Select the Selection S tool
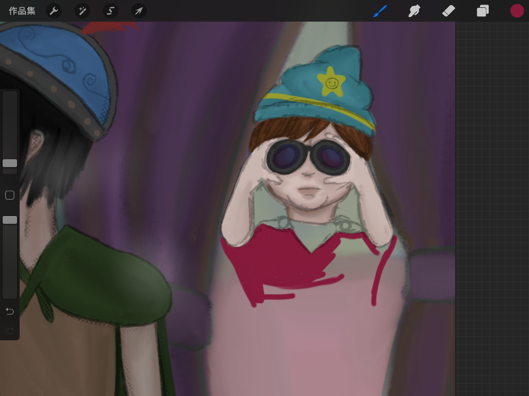The image size is (529, 396). [x=111, y=11]
